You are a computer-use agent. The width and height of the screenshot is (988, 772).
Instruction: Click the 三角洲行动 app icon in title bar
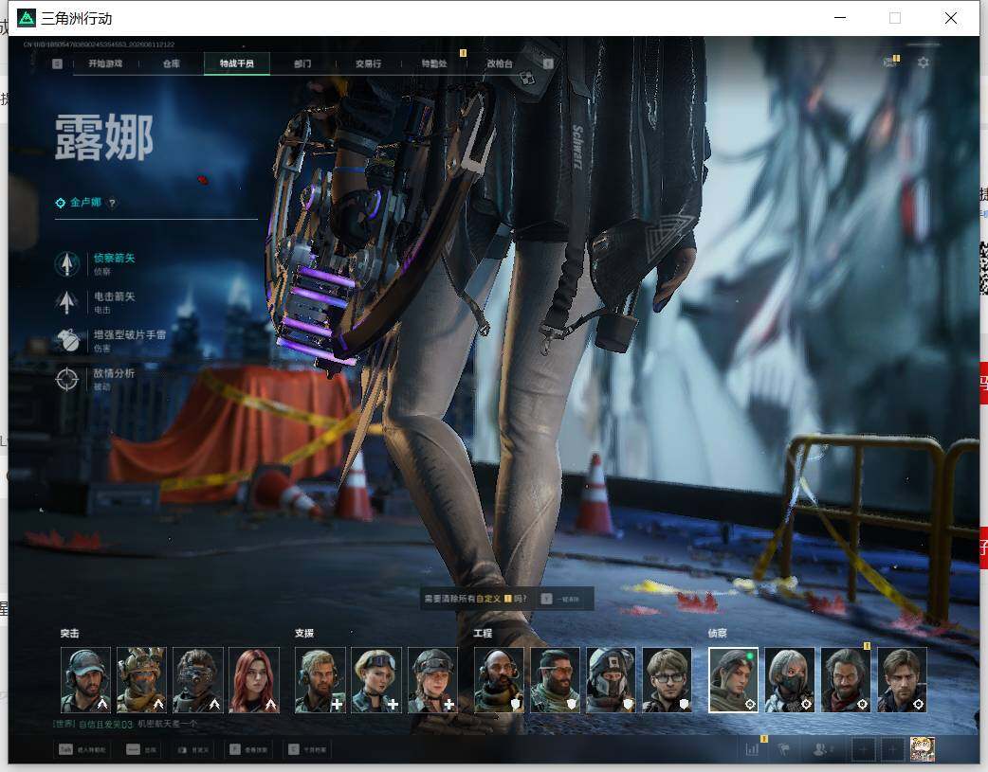27,18
